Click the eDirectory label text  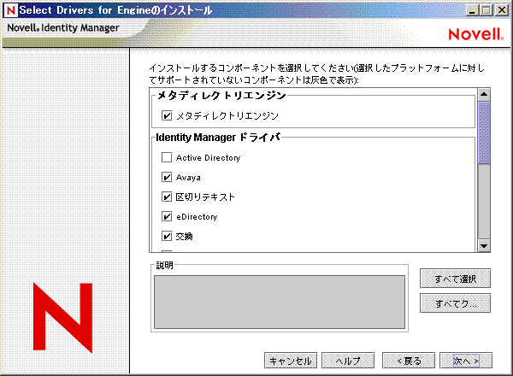tap(197, 217)
